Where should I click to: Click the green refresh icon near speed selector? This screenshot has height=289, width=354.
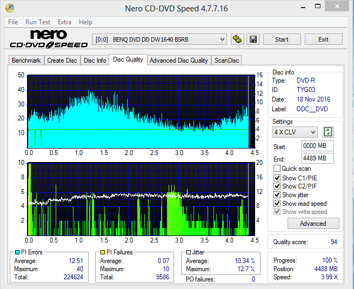click(x=328, y=132)
